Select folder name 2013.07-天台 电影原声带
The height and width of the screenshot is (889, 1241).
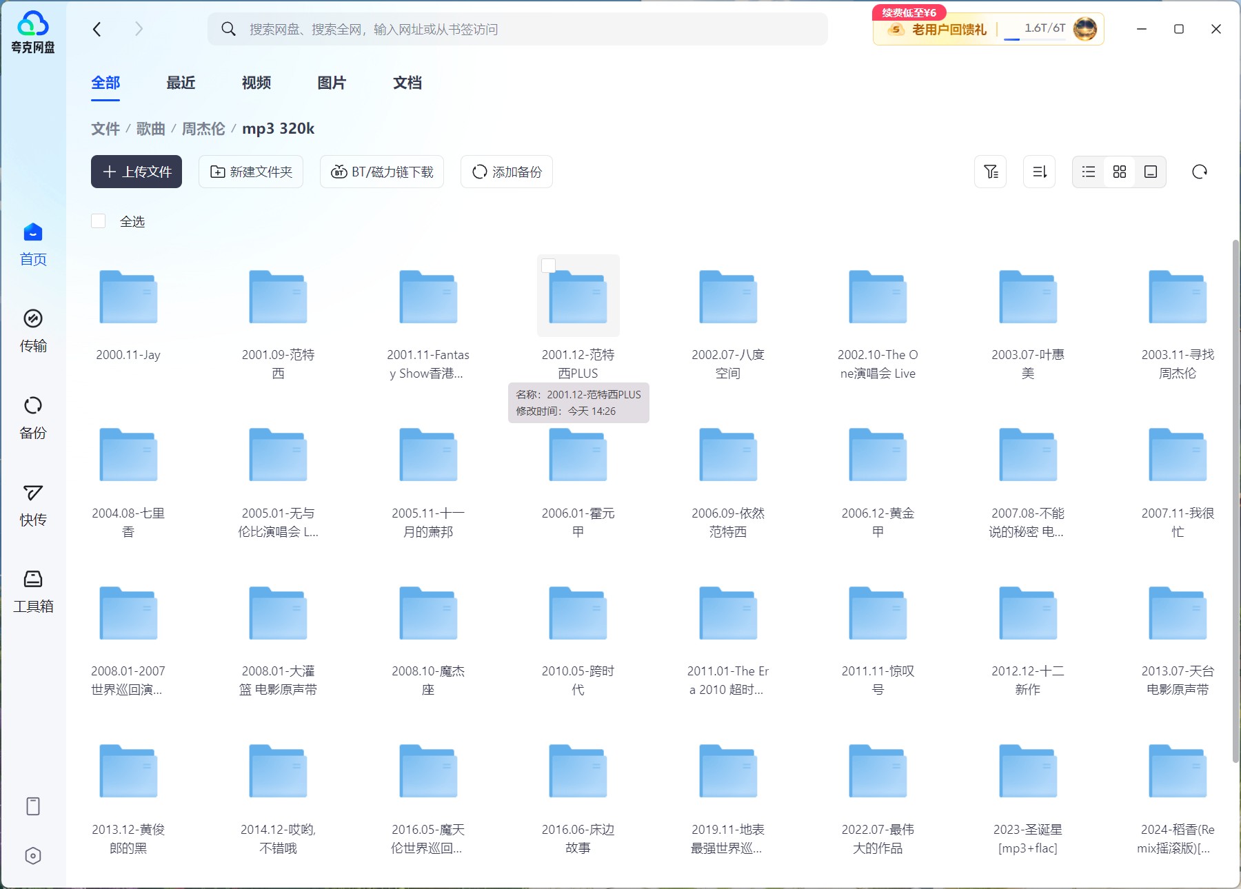click(x=1178, y=680)
